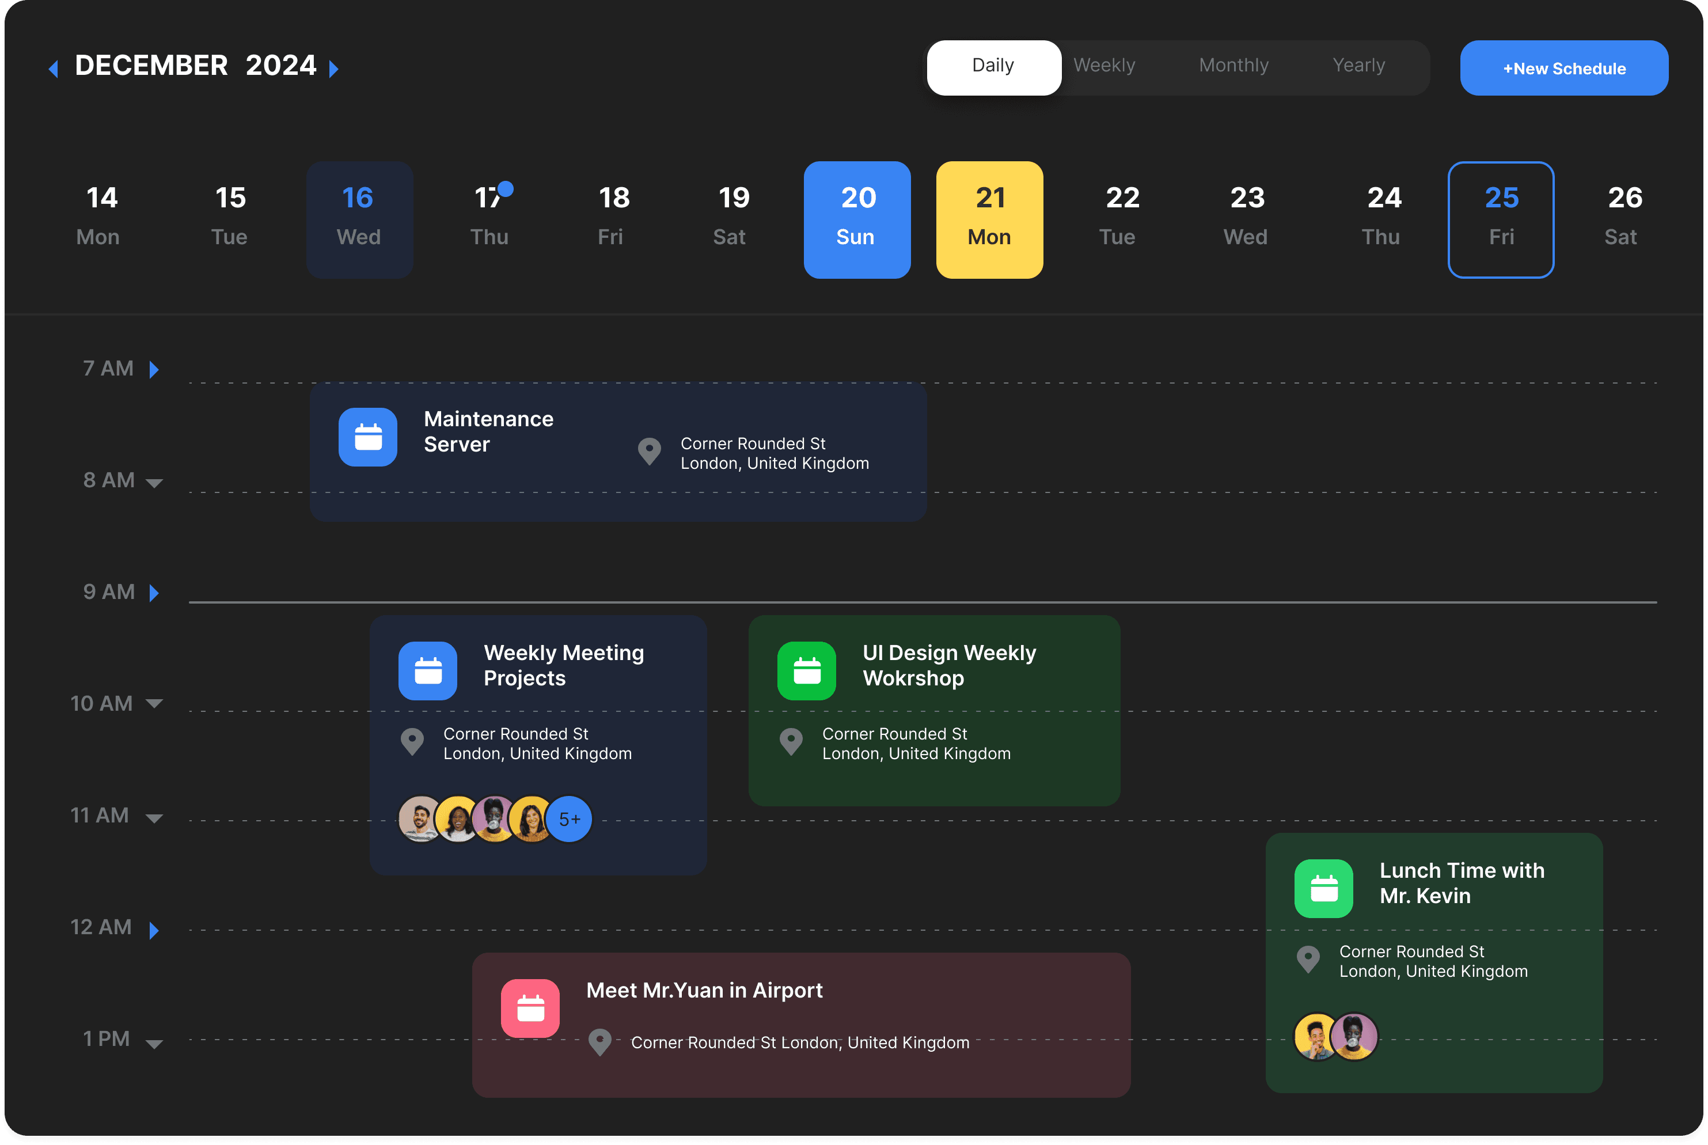Collapse the 11 AM time slot arrow
Image resolution: width=1708 pixels, height=1145 pixels.
coord(154,818)
